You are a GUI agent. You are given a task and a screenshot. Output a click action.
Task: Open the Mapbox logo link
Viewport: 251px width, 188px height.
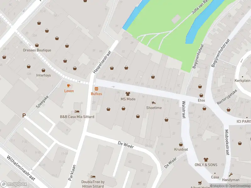[x=13, y=184]
